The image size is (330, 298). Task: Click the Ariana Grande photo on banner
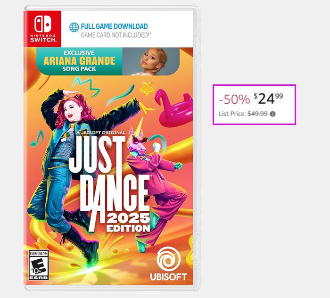click(151, 61)
